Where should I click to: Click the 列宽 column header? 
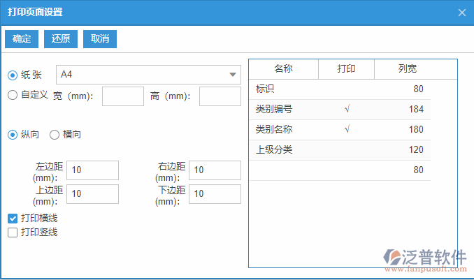point(407,69)
